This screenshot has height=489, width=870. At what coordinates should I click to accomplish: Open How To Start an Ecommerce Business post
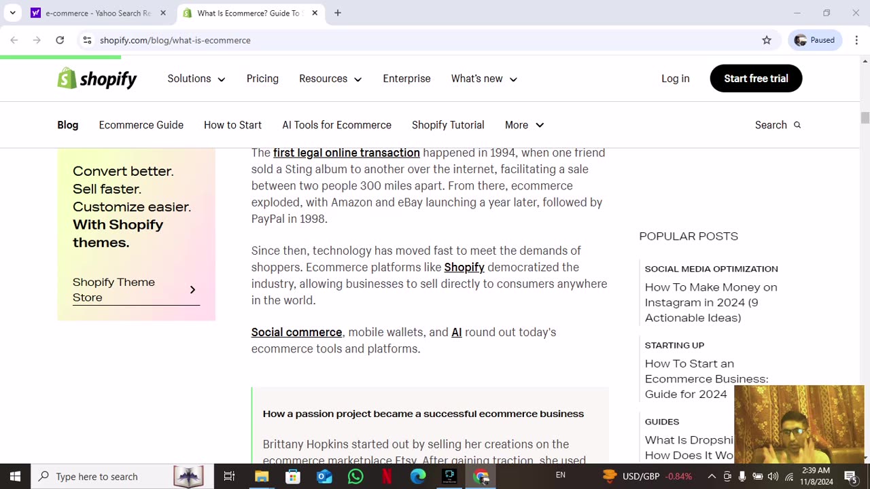pyautogui.click(x=707, y=379)
